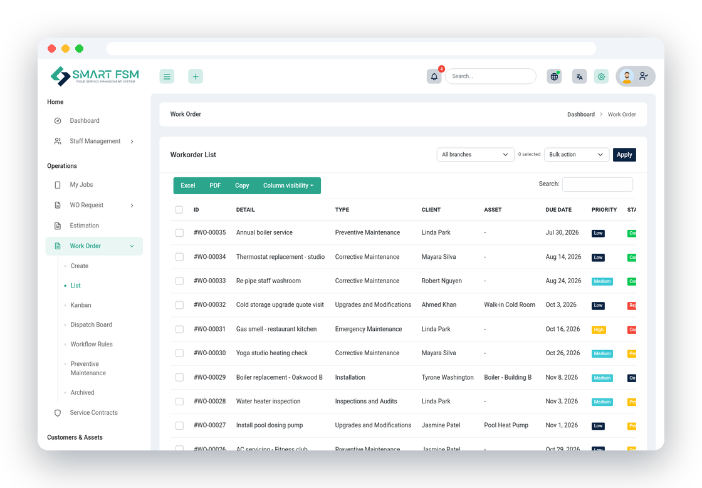702x488 pixels.
Task: Toggle the sidebar hamburger menu icon
Action: pyautogui.click(x=167, y=76)
